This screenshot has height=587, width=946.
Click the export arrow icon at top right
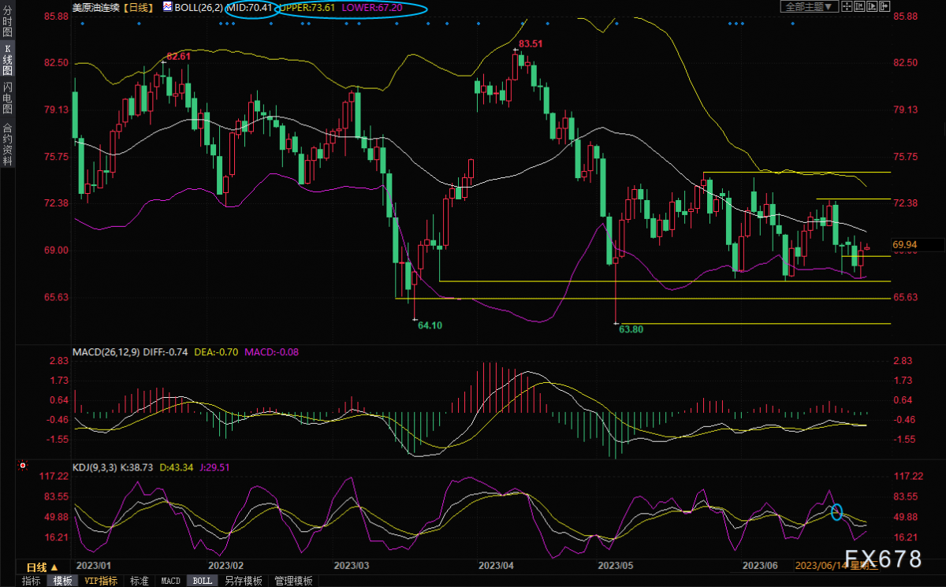tap(885, 6)
